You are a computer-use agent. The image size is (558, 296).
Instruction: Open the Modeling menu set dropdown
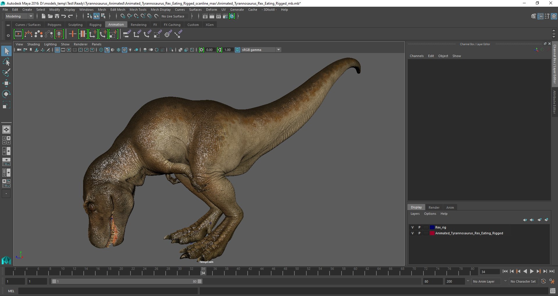(x=19, y=16)
